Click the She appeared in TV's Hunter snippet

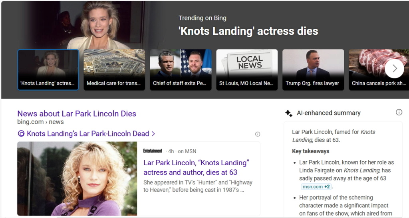(x=198, y=186)
